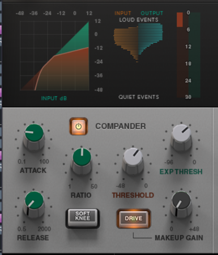Click the green Release knob
Viewport: 218px width, 255px height.
click(34, 205)
